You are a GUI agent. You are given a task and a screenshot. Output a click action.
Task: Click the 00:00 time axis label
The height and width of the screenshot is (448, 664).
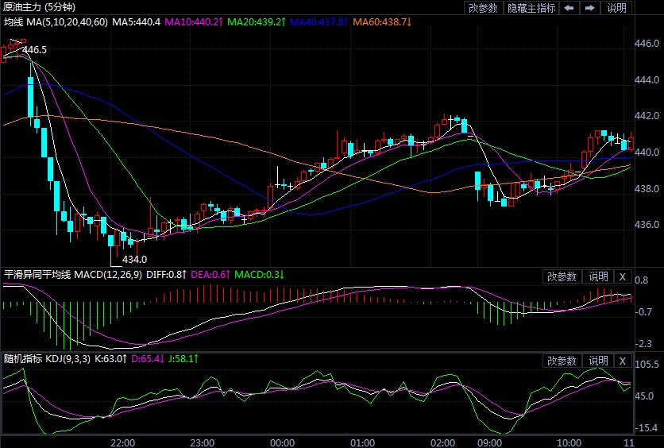click(x=283, y=442)
